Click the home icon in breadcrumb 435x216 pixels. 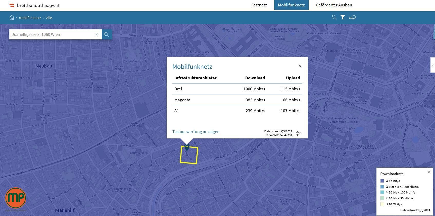pyautogui.click(x=12, y=18)
